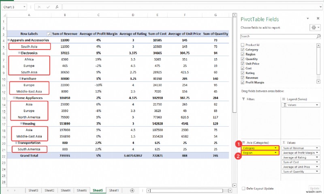Open the Values legend field dropdown
324x194 pixels.
[x=317, y=105]
